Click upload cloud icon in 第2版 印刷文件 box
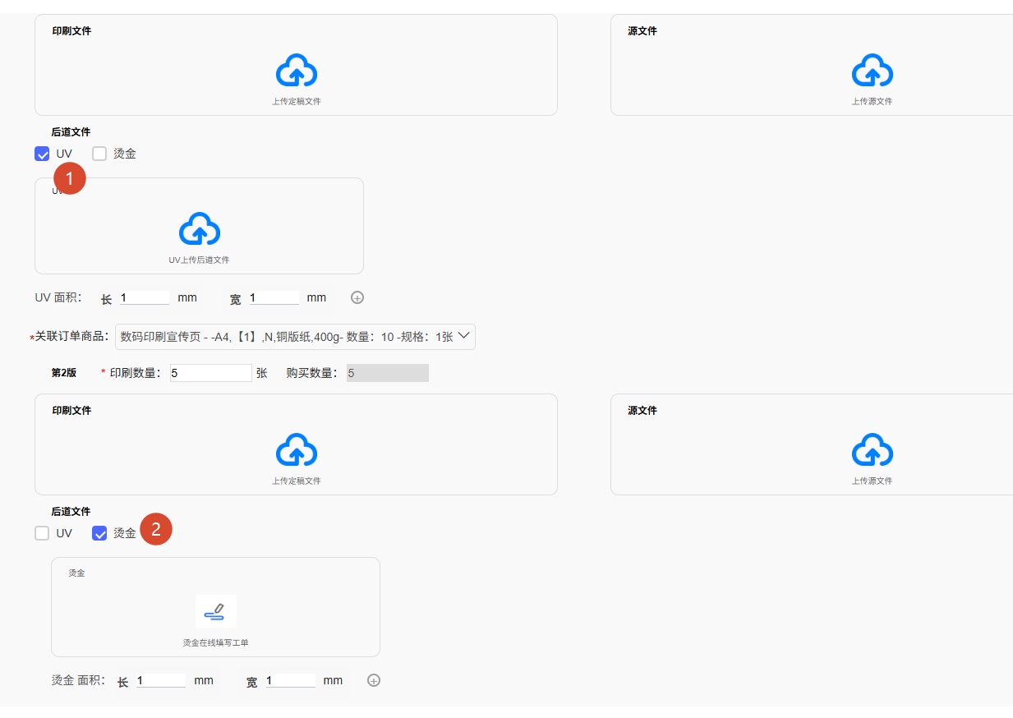 [x=297, y=451]
